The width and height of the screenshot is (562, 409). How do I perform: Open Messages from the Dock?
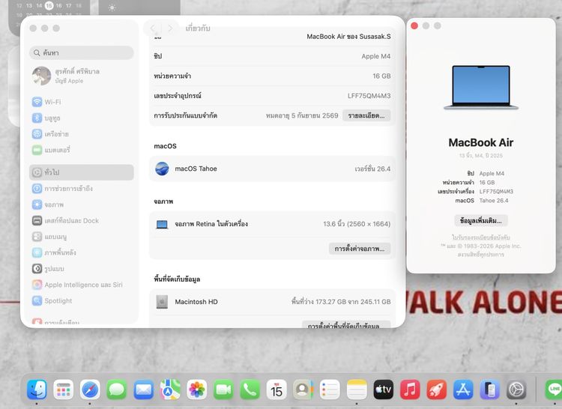click(x=117, y=390)
